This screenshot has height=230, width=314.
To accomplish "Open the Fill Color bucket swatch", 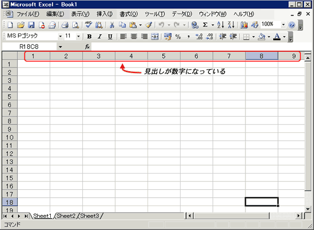I will 261,37.
